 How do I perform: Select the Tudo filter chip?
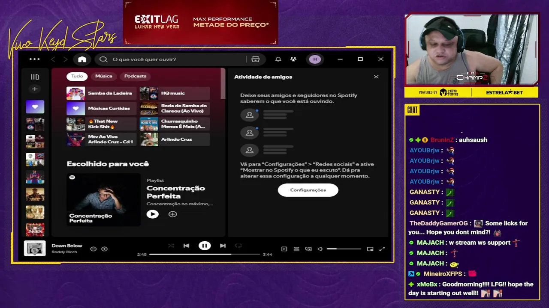tap(77, 76)
